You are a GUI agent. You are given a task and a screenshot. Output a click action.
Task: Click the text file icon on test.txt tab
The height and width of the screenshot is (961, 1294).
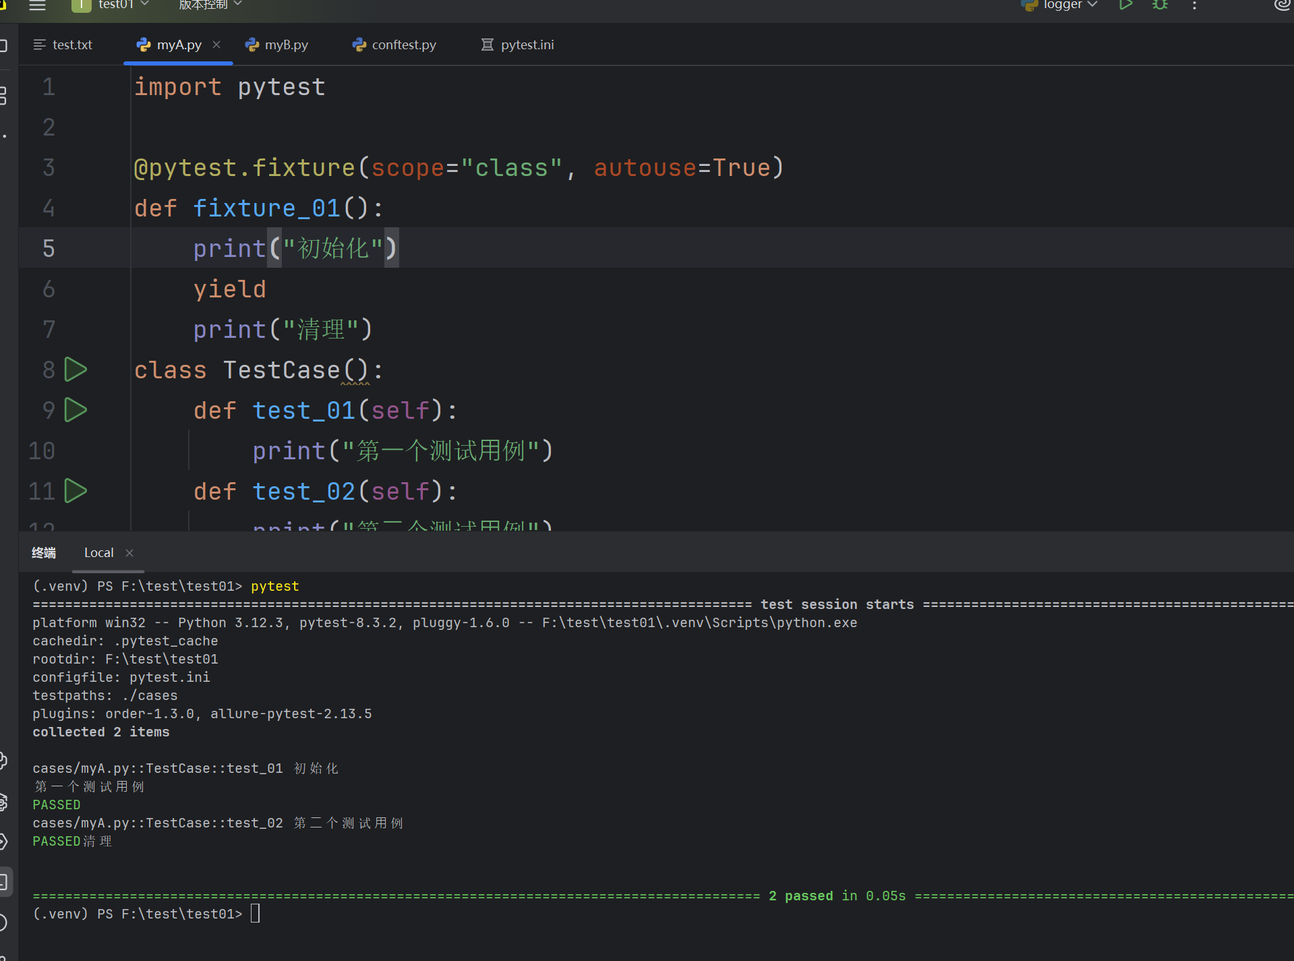pyautogui.click(x=40, y=45)
